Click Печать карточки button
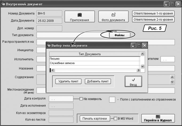The image size is (182, 126). [94, 118]
